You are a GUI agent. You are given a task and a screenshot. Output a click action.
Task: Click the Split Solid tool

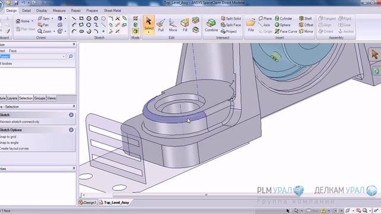tap(231, 18)
